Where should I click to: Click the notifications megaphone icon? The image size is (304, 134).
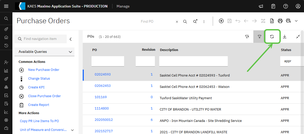coord(261,6)
